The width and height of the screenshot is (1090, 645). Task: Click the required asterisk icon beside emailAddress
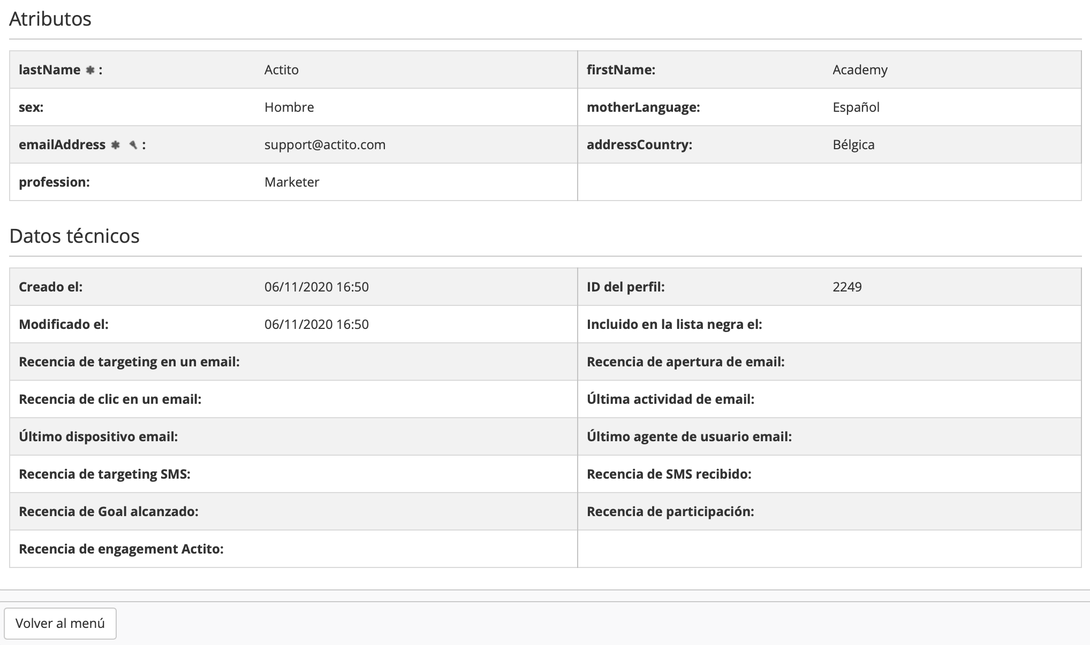[x=115, y=145]
